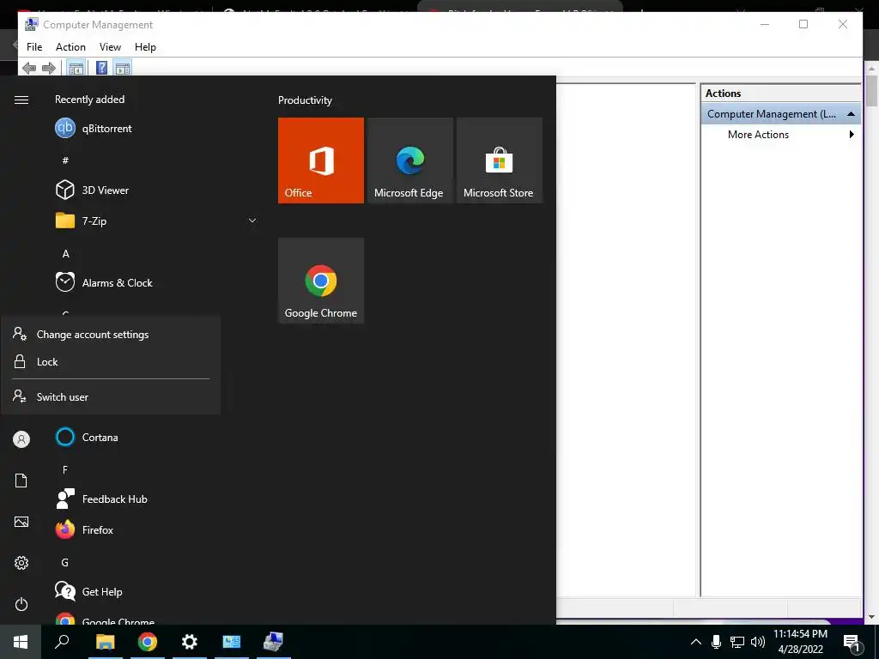The height and width of the screenshot is (659, 879).
Task: Open Computer Management taskbar icon
Action: [274, 642]
